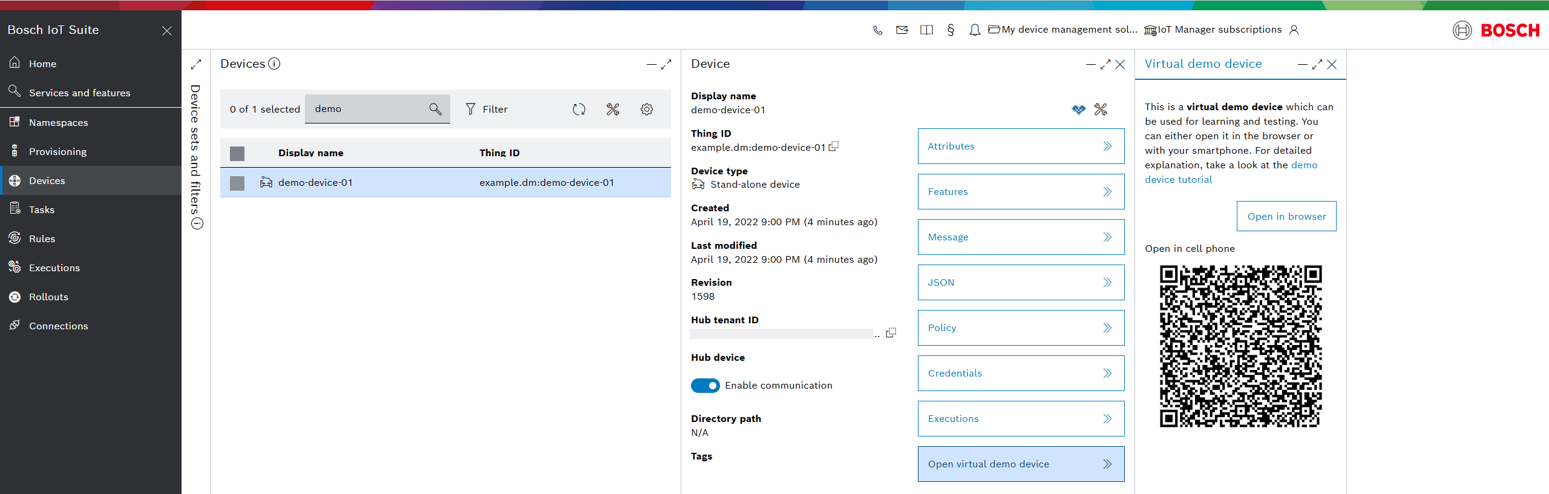Click the Rules icon in sidebar
This screenshot has height=494, width=1549.
point(15,238)
